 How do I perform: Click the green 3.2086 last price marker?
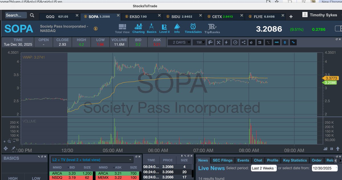(330, 82)
